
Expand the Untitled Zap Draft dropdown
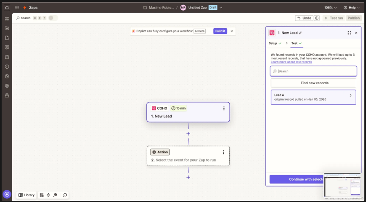tap(221, 7)
